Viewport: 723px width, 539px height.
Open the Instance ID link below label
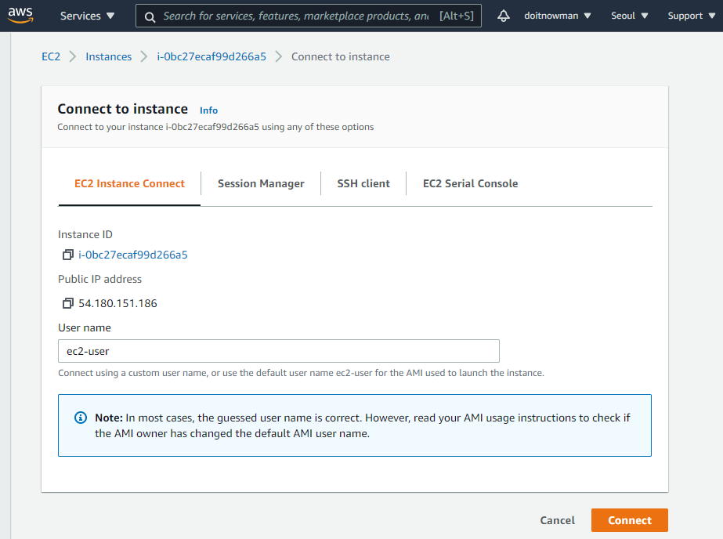tap(133, 255)
